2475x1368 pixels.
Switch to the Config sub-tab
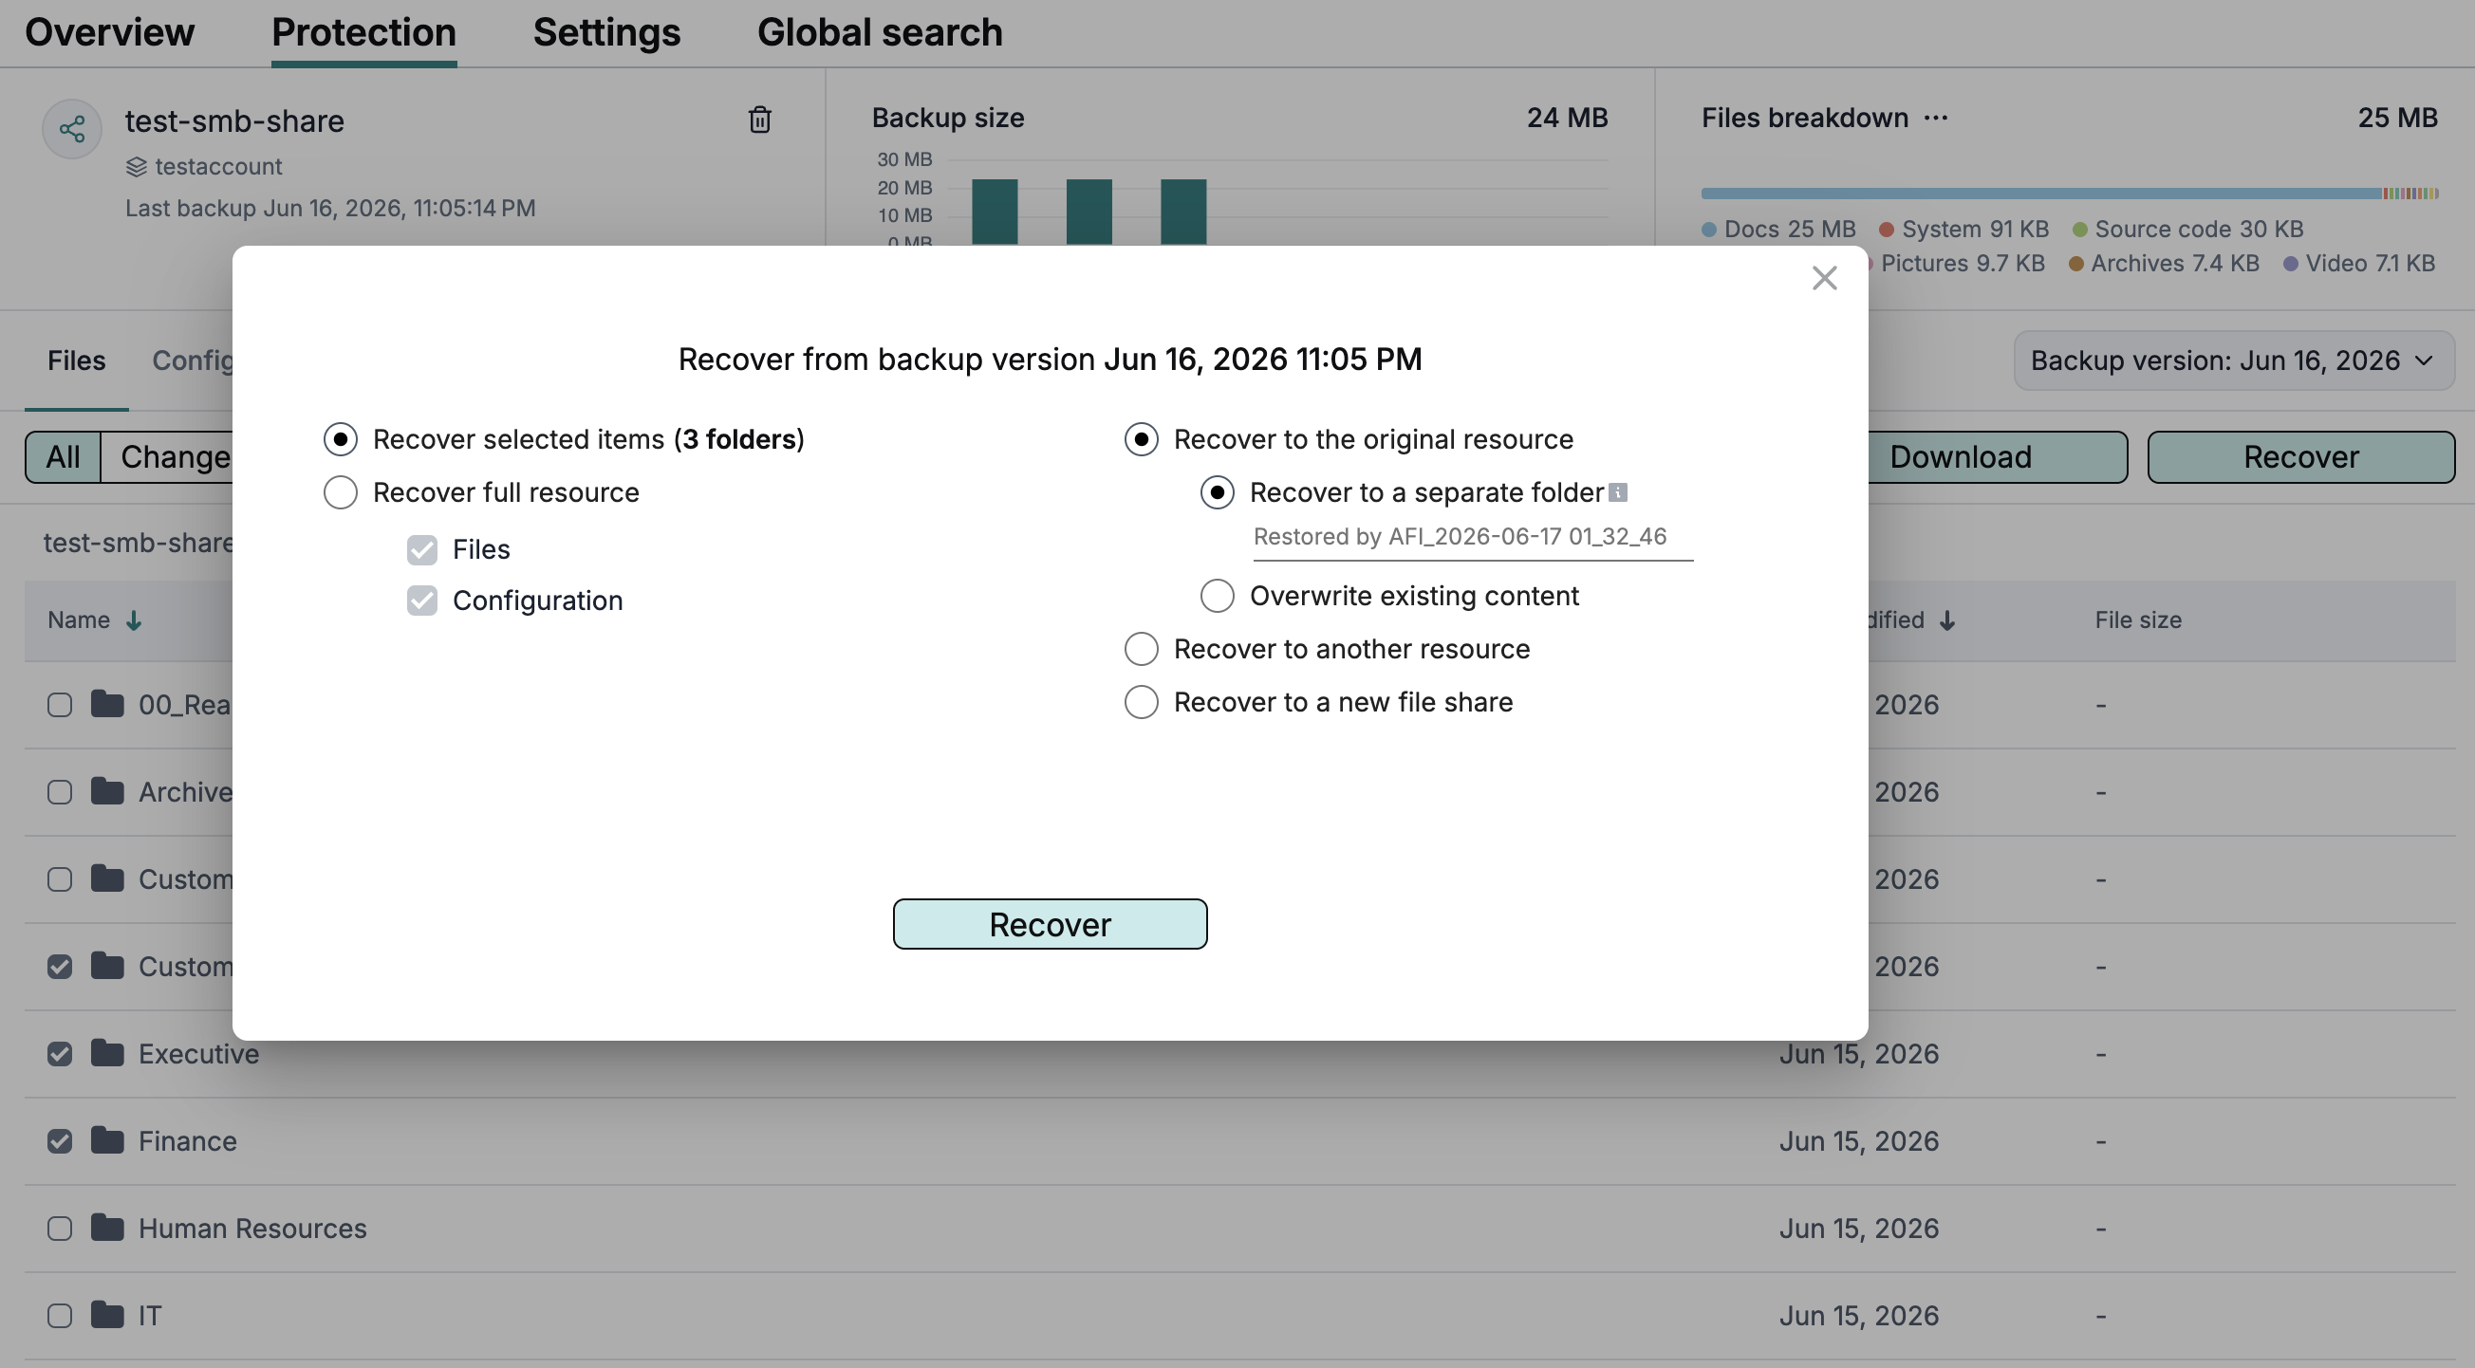[192, 360]
